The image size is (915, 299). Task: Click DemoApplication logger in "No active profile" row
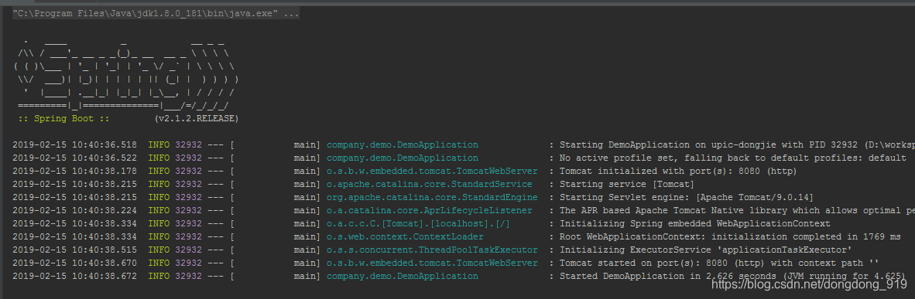(402, 158)
